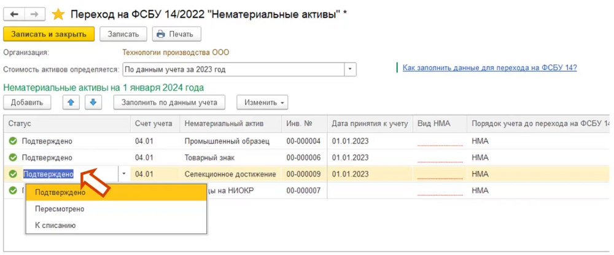Screen dimensions: 614x255
Task: Click the forward navigation arrow
Action: pyautogui.click(x=35, y=13)
